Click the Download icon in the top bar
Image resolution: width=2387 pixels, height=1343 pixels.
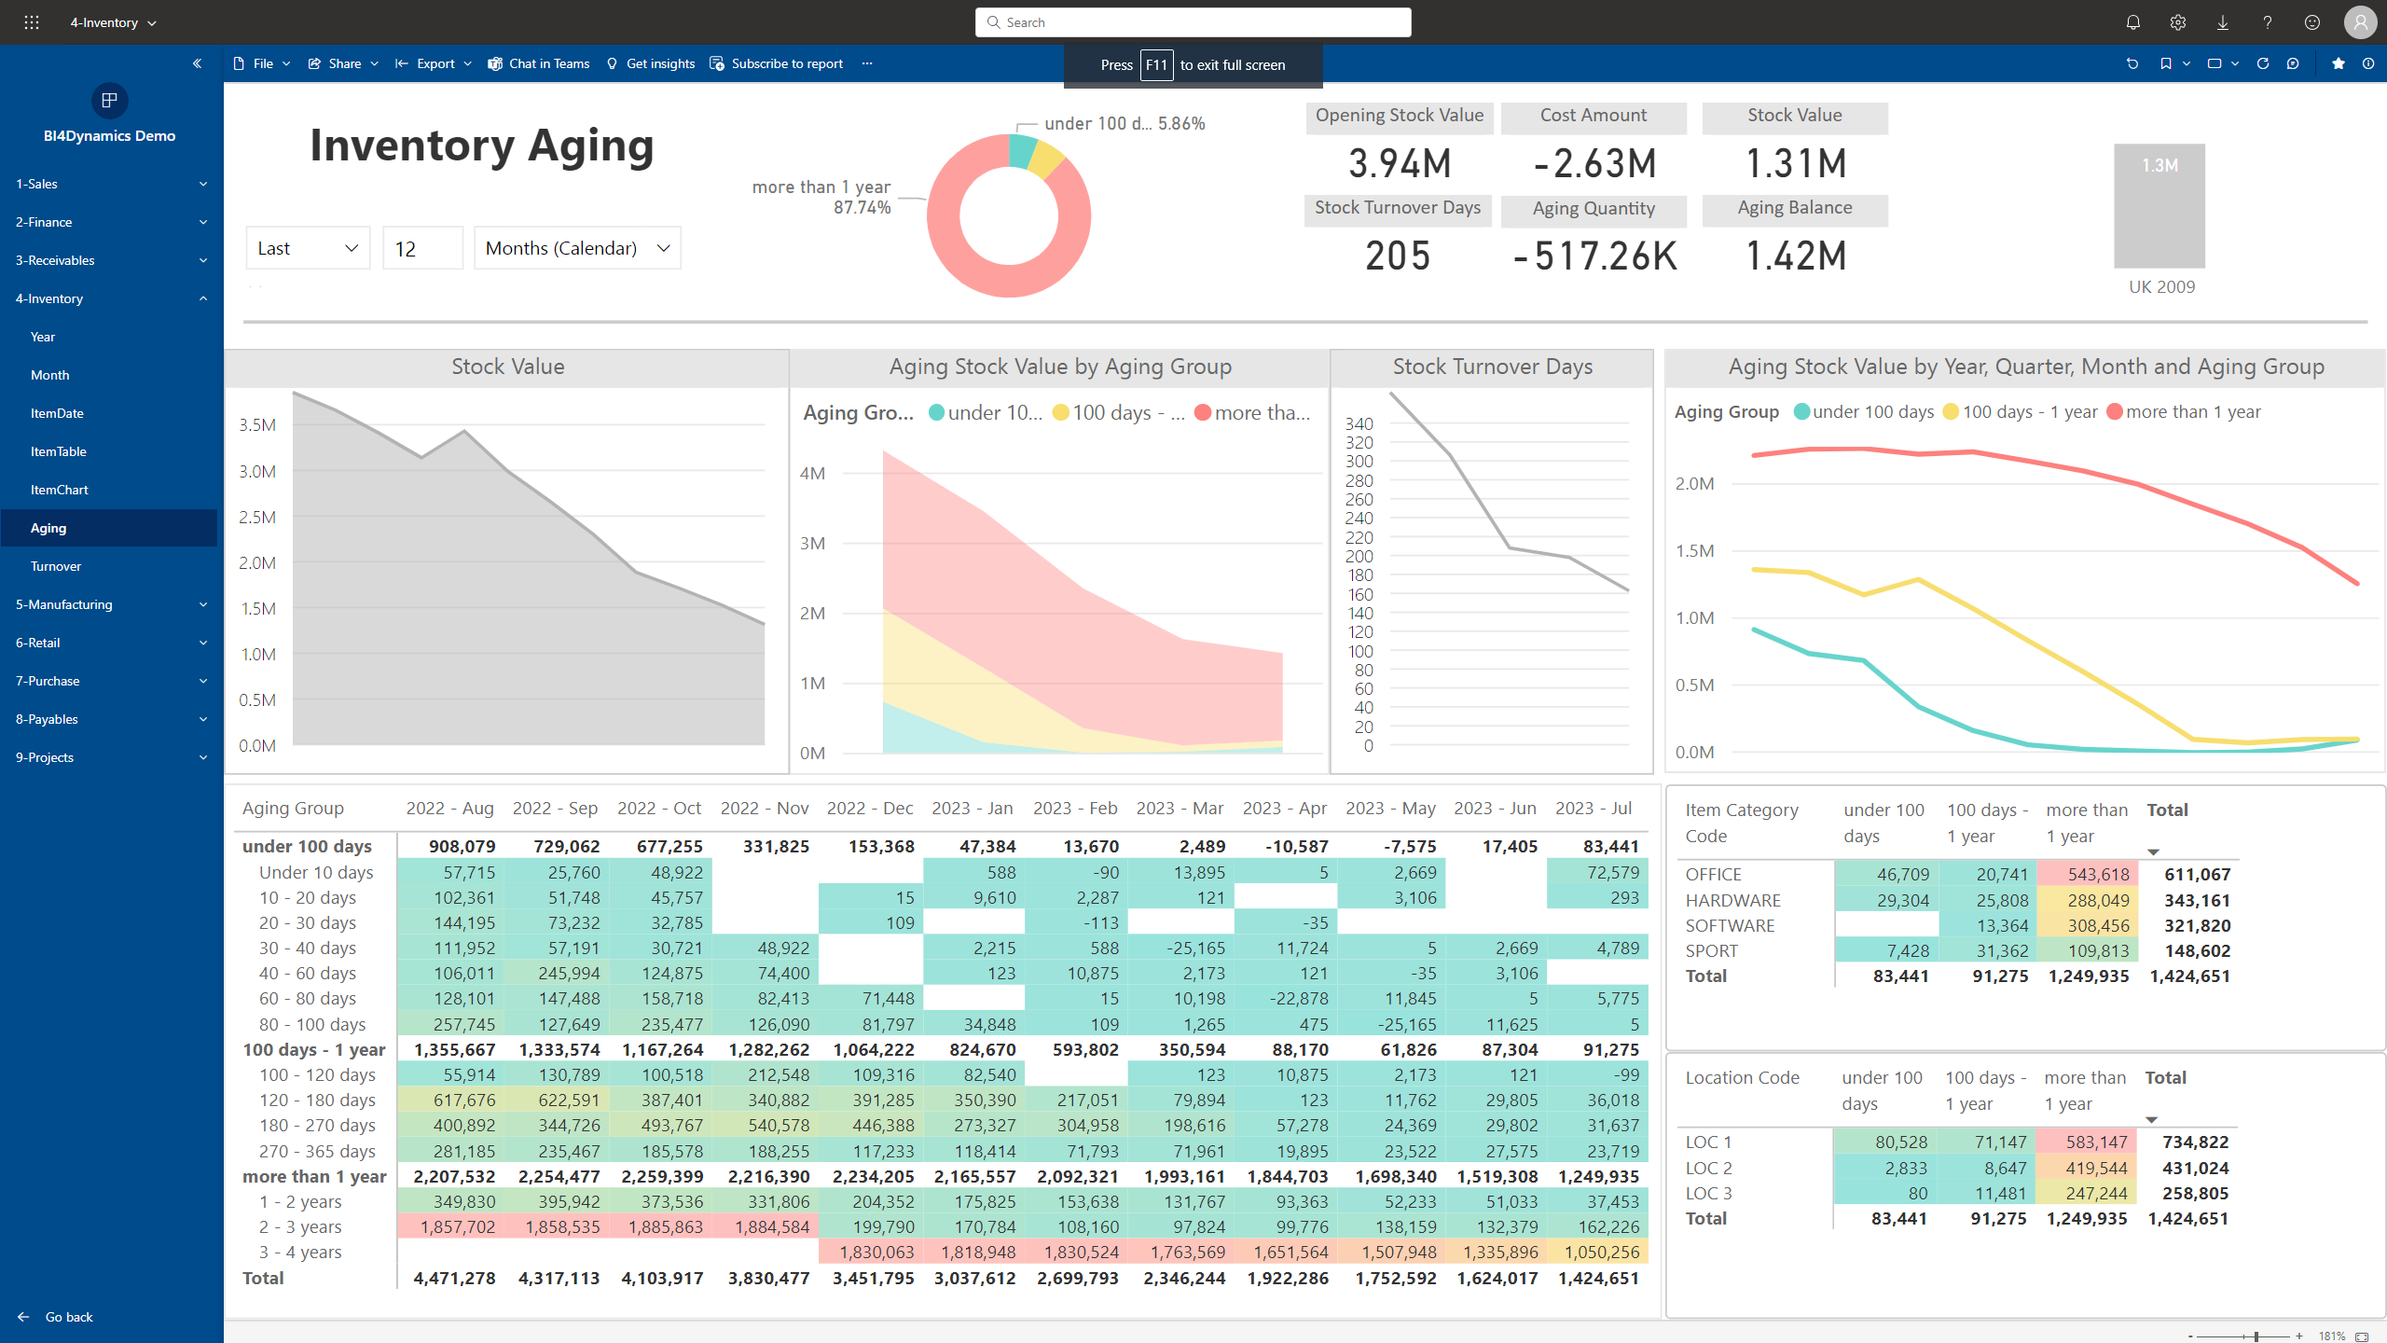tap(2222, 22)
